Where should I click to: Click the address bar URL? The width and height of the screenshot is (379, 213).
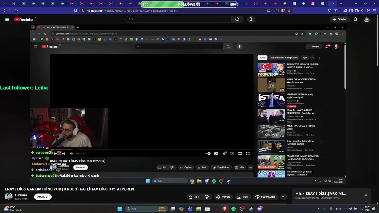pos(133,11)
